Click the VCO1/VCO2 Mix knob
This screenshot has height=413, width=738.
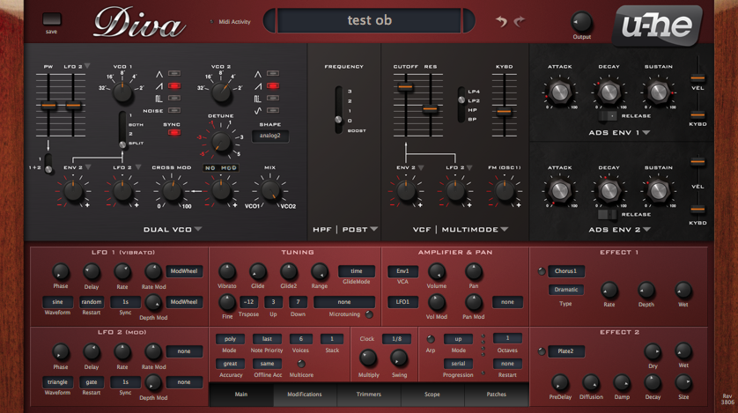270,190
